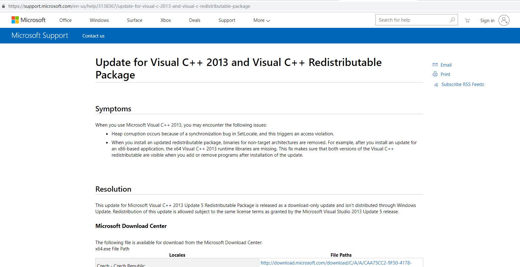Click the Contact us link
Image resolution: width=520 pixels, height=267 pixels.
point(93,36)
